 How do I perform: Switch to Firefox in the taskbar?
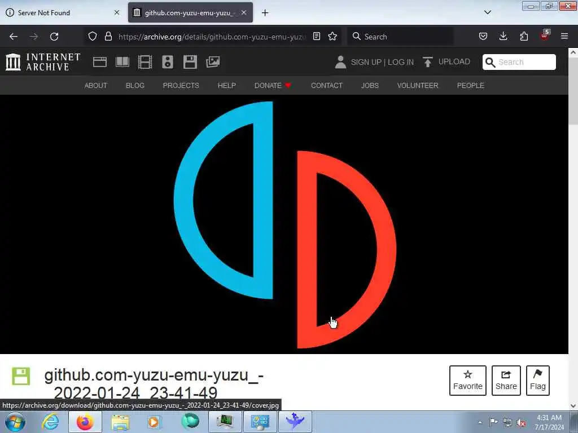(85, 422)
